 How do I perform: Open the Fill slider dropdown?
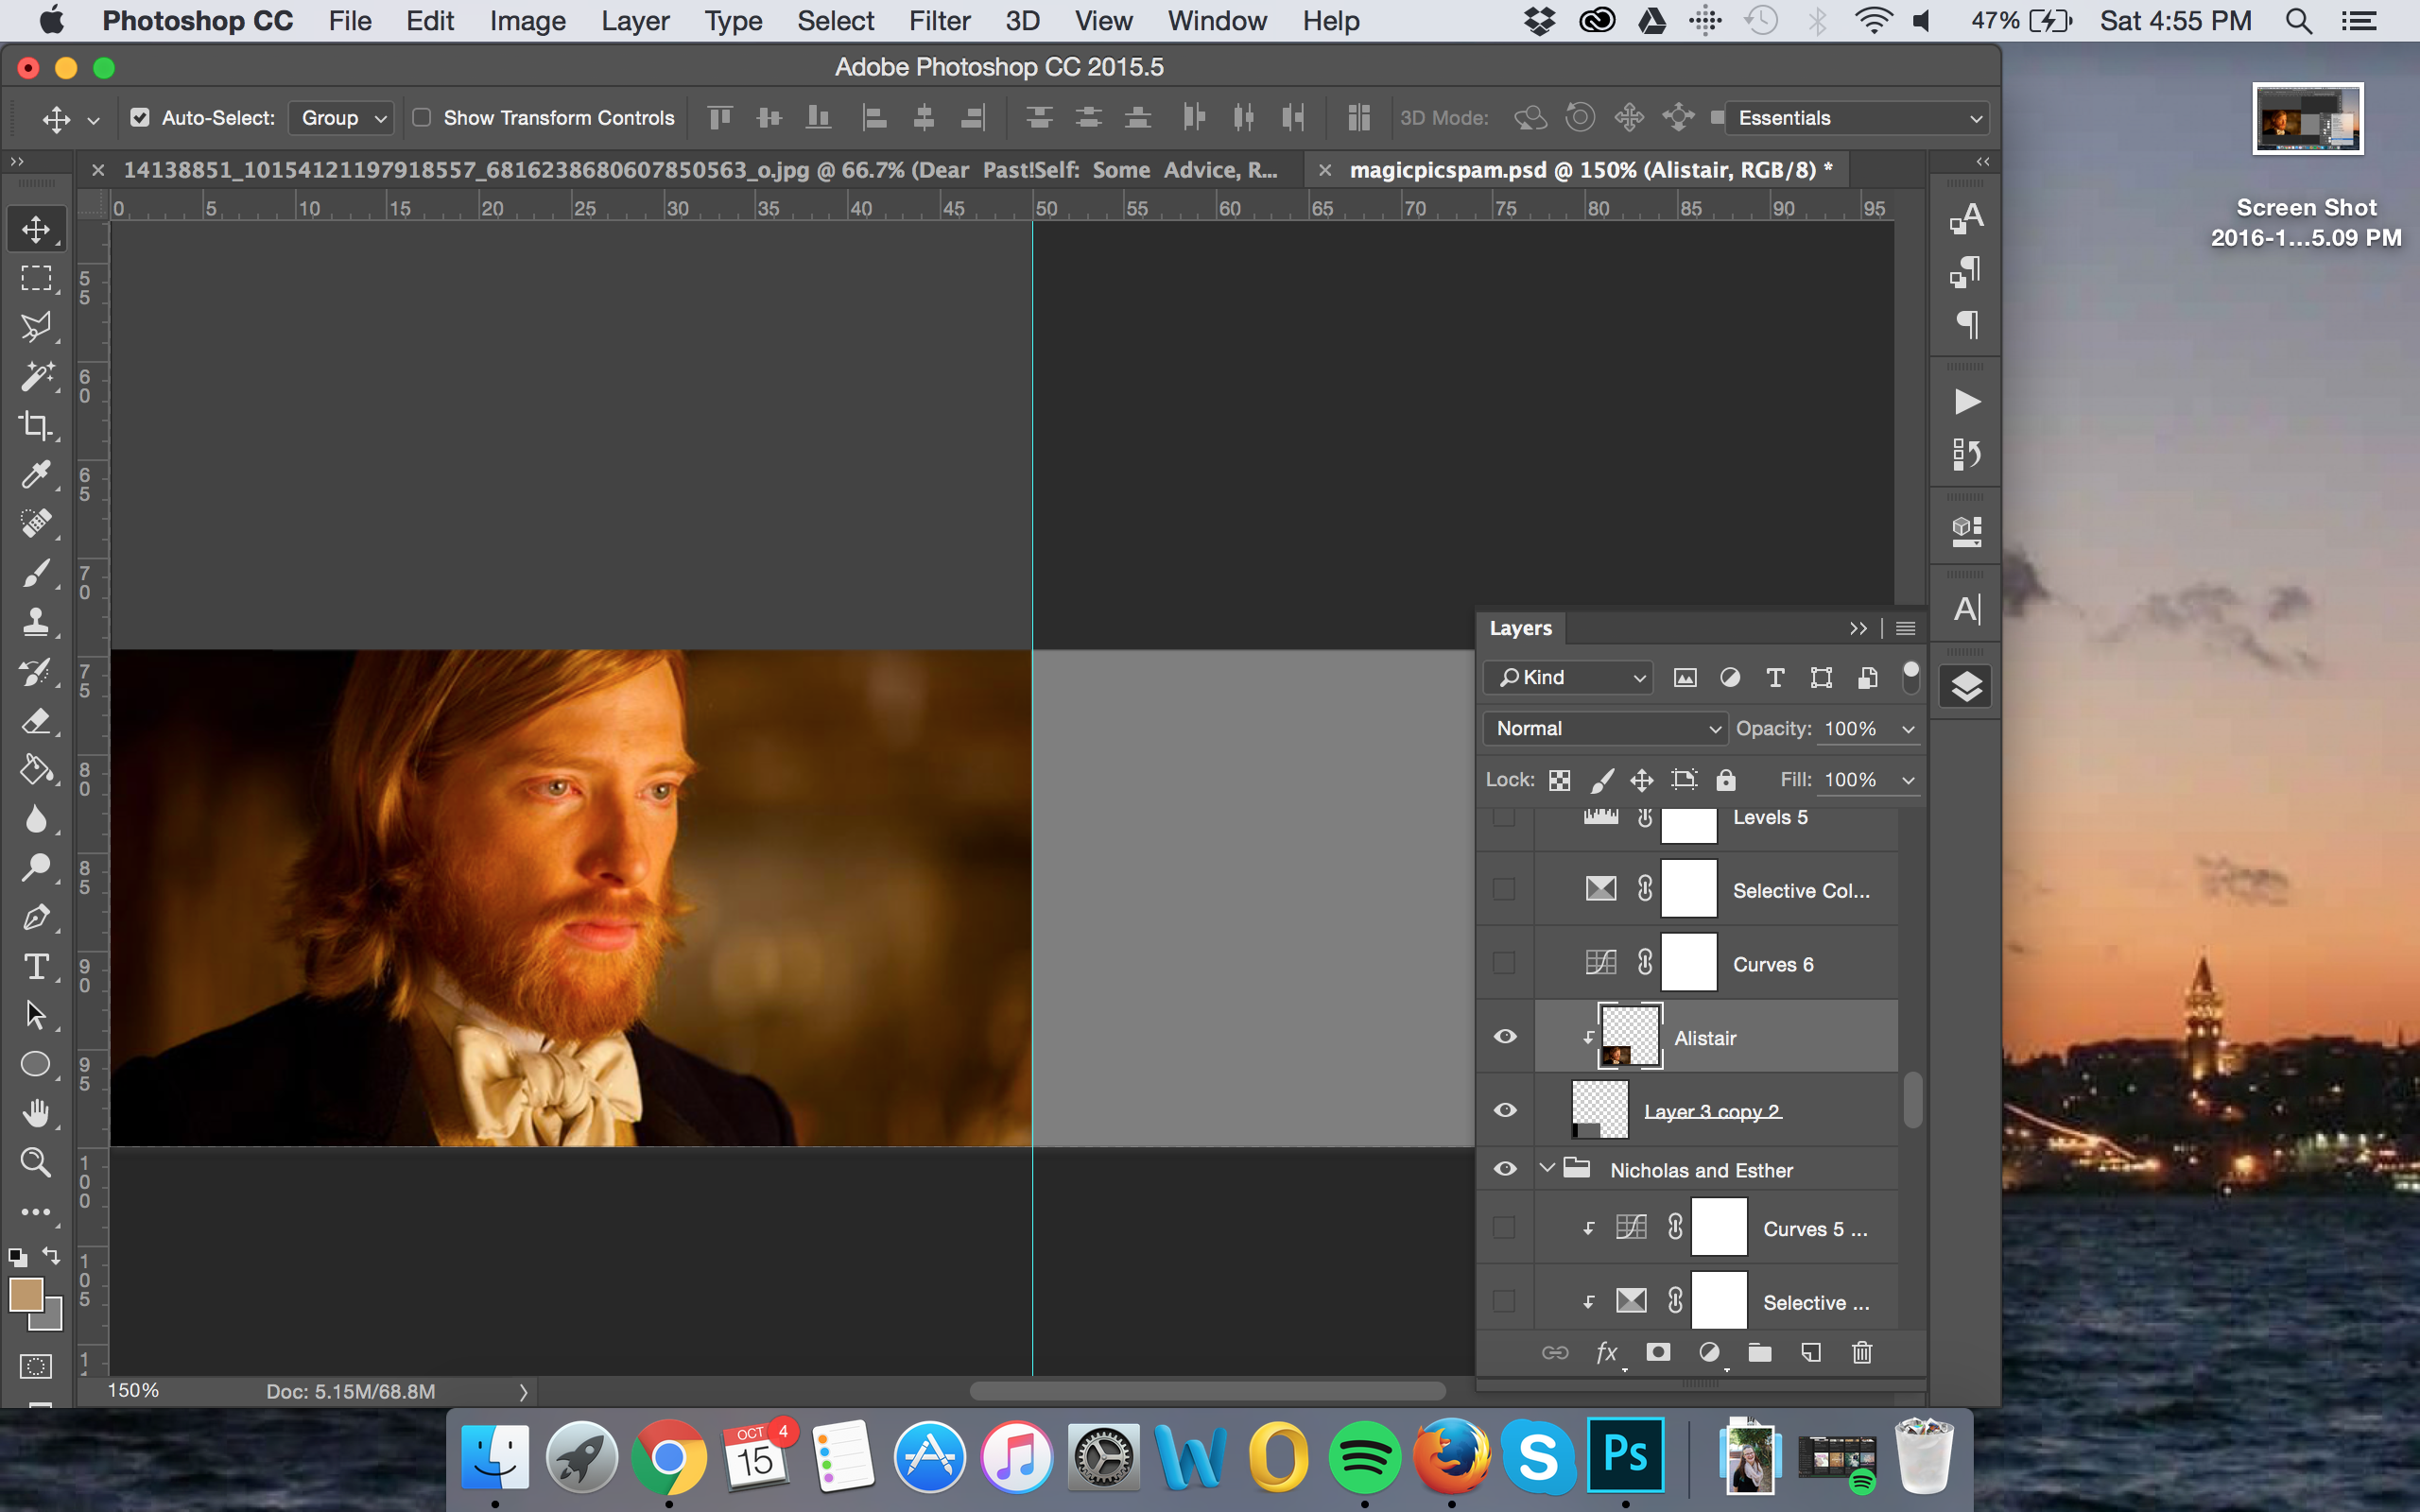point(1908,780)
